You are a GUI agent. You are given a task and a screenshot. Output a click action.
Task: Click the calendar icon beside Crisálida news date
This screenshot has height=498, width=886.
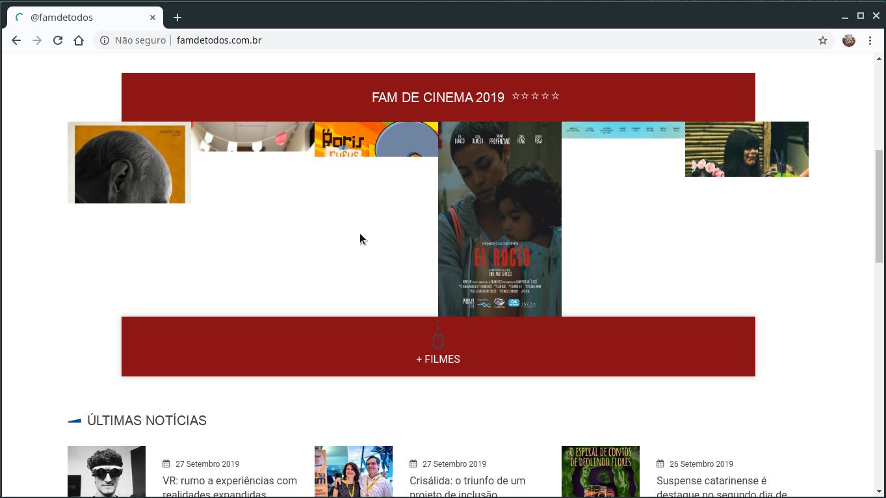(413, 464)
